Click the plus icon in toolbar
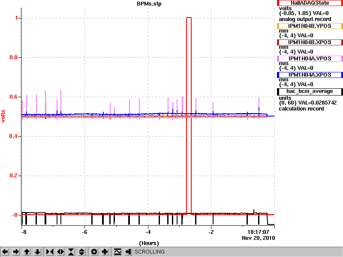This screenshot has width=343, height=257. pyautogui.click(x=105, y=252)
